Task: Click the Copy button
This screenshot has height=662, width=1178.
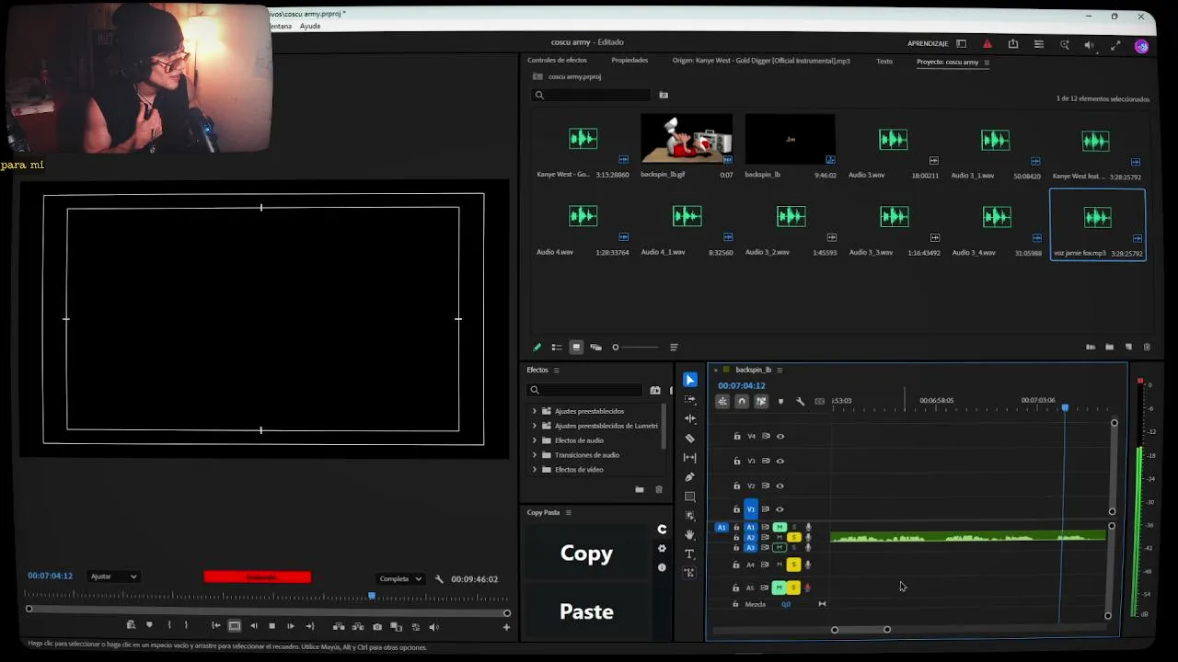Action: click(x=586, y=553)
